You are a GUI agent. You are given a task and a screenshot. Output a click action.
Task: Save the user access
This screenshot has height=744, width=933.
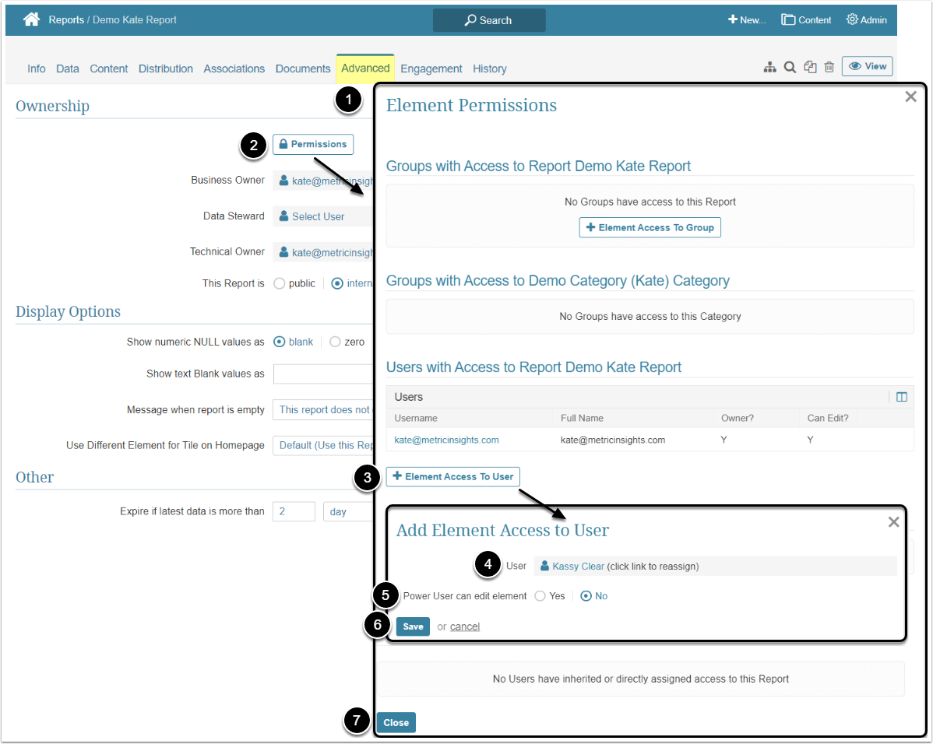click(413, 626)
